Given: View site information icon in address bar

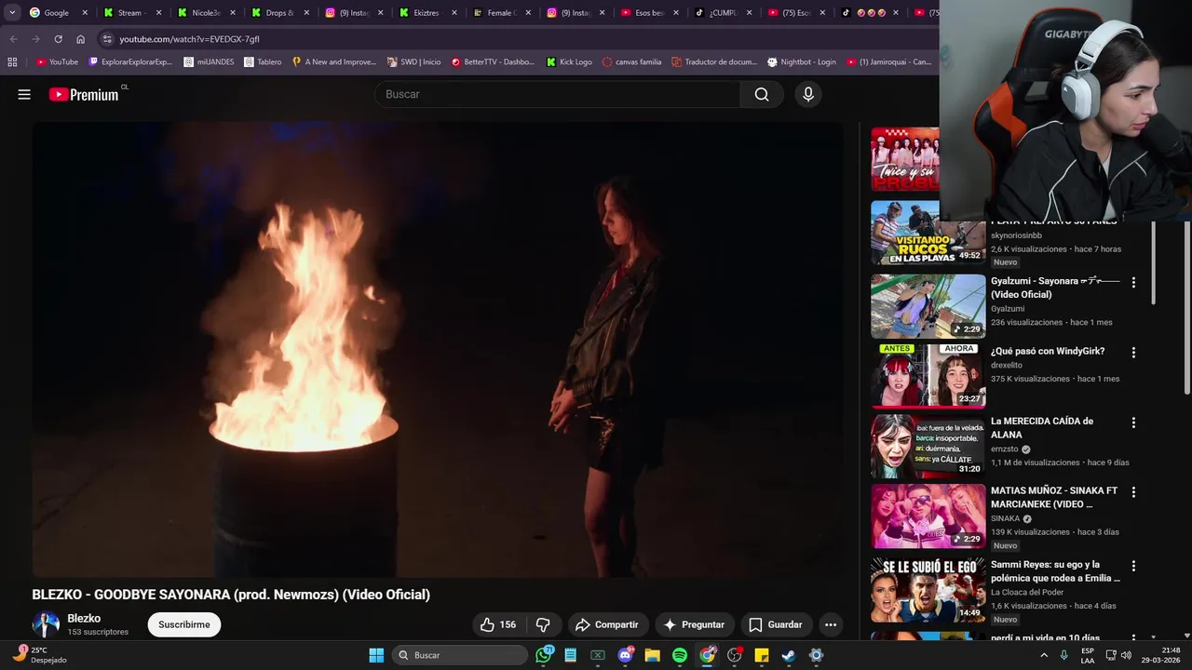Looking at the screenshot, I should 107,39.
